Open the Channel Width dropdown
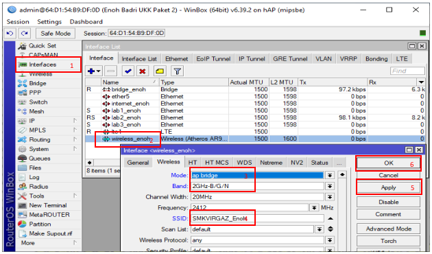Screen dimensions: 432x254 [330, 197]
